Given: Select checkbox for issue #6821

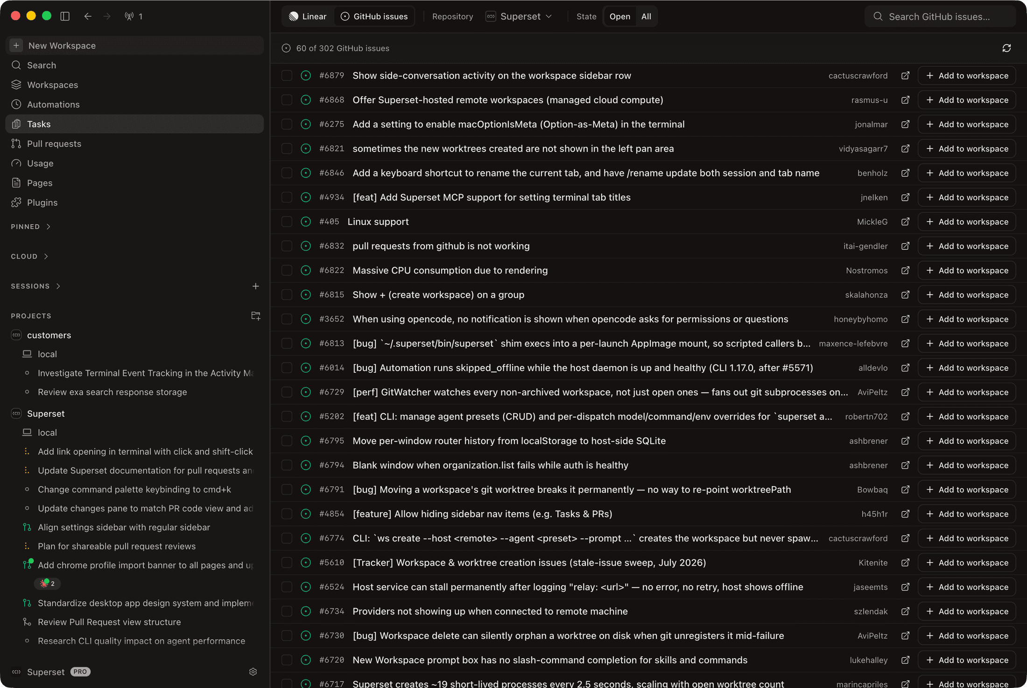Looking at the screenshot, I should click(x=287, y=148).
